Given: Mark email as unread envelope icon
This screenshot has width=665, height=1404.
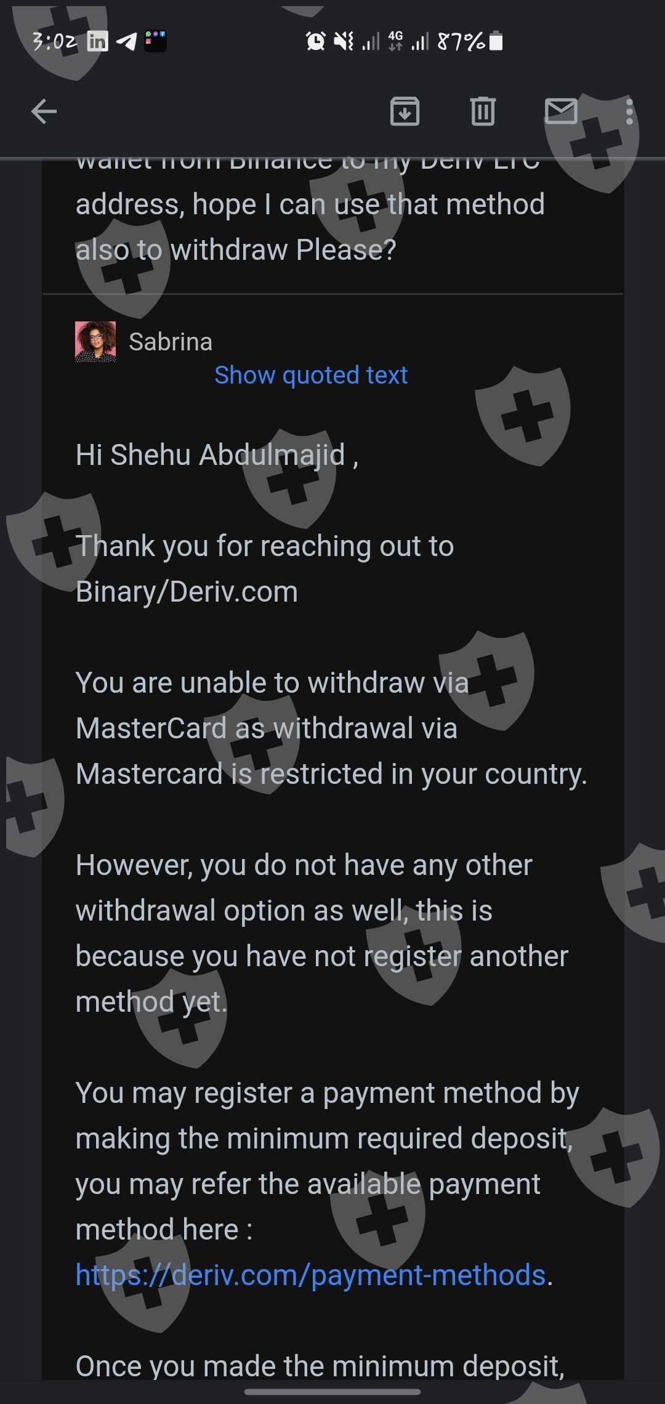Looking at the screenshot, I should [561, 111].
